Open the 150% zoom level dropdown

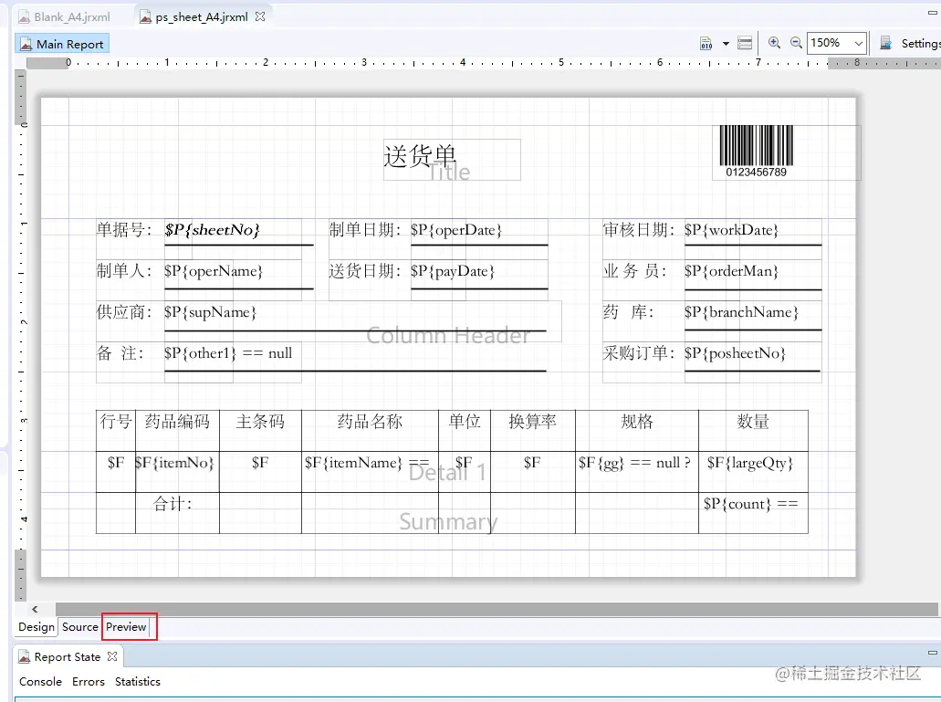(x=833, y=42)
